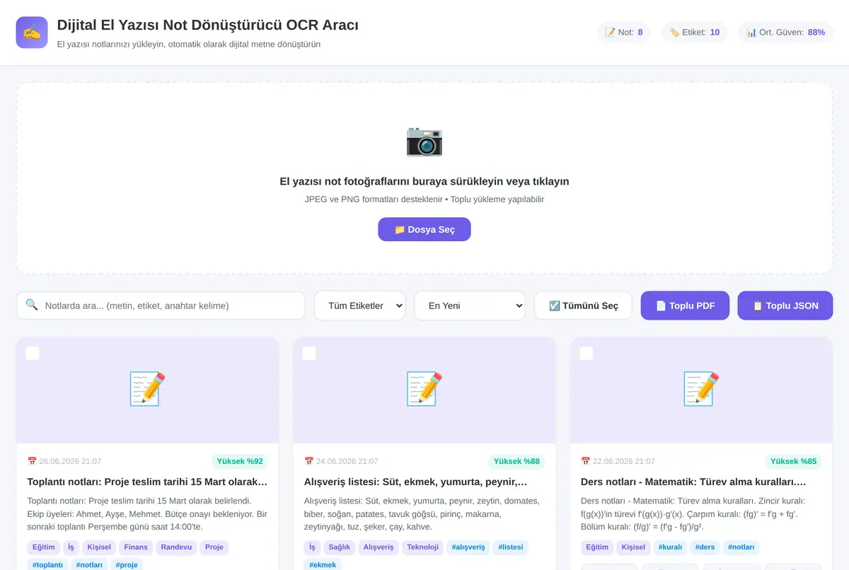
Task: Click the "Not: 8" counter chip
Action: [624, 33]
